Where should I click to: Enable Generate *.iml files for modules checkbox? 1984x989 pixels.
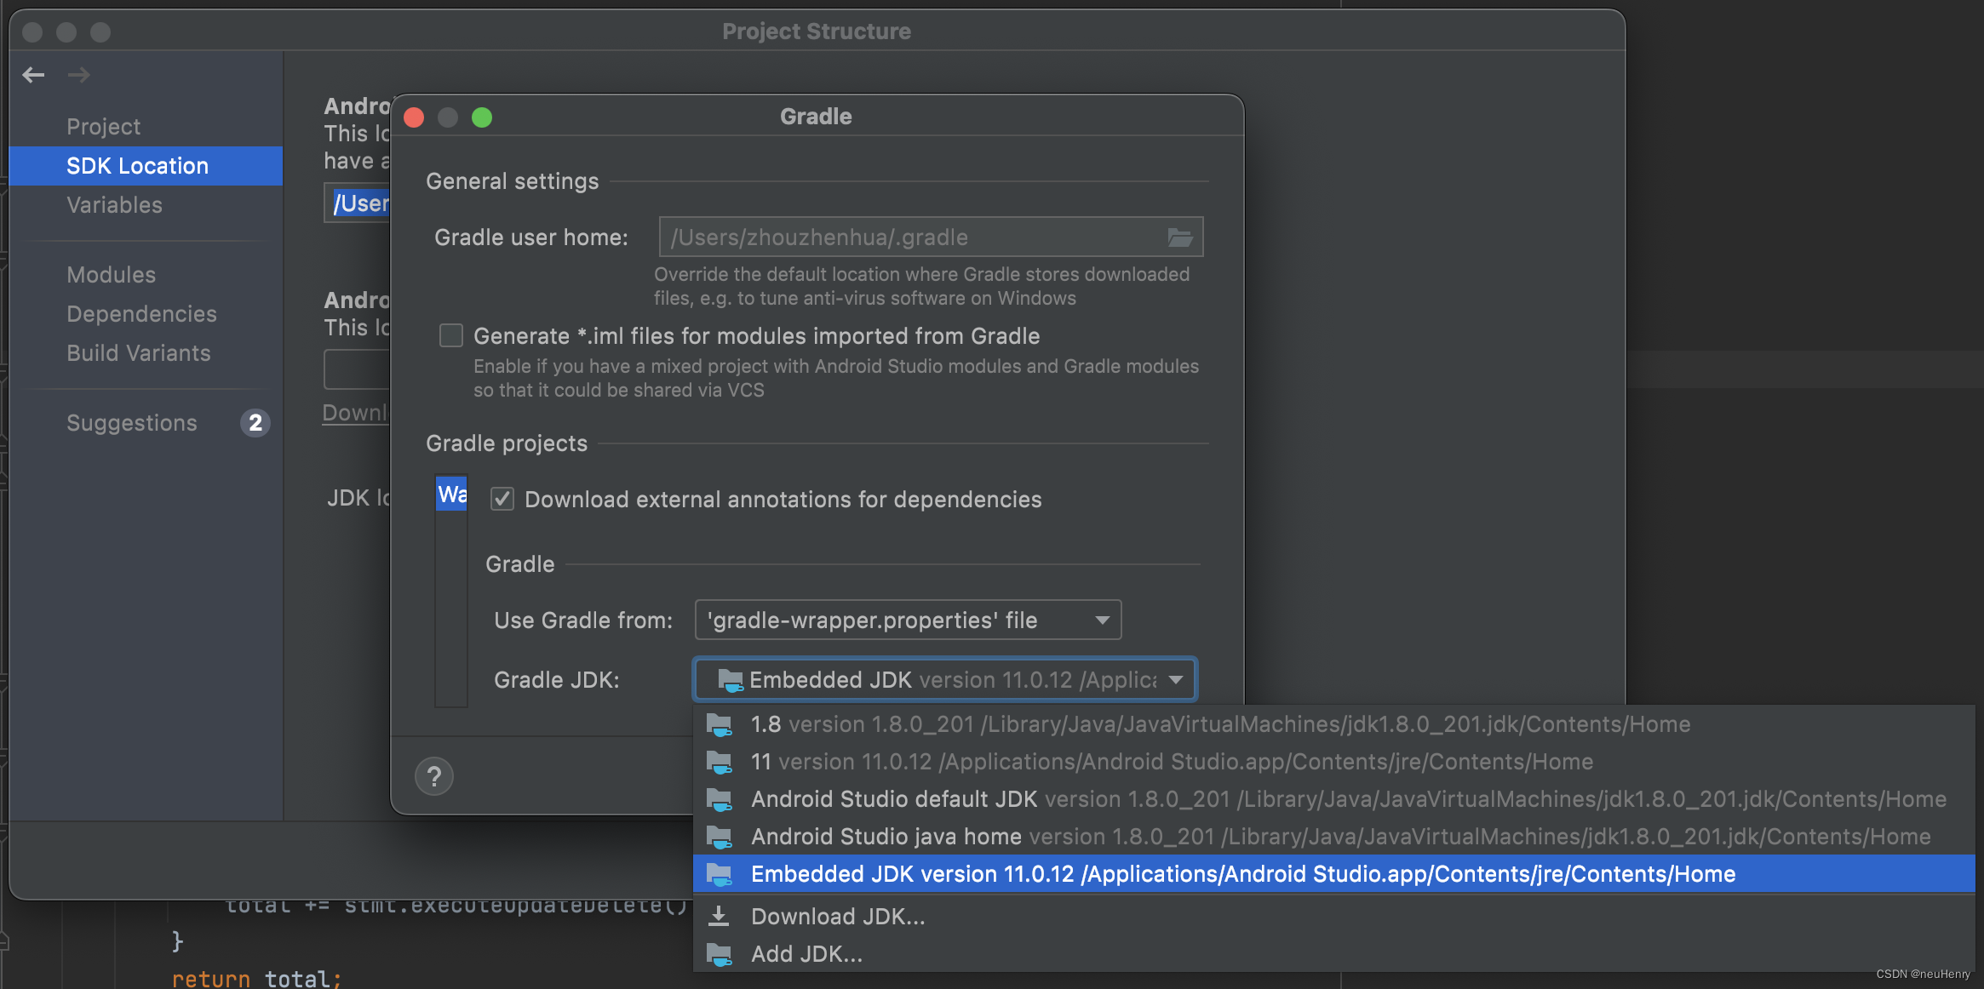(451, 336)
